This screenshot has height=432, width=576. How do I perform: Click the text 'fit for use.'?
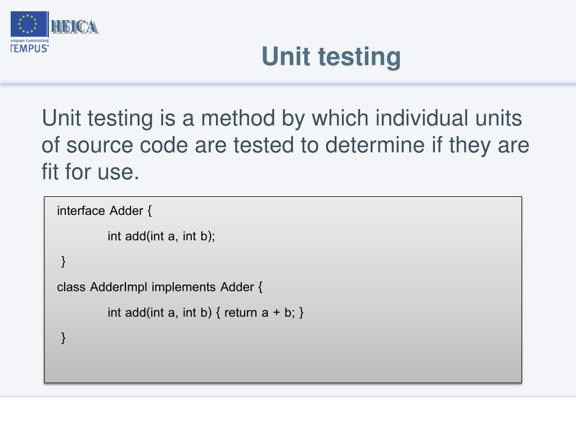(x=91, y=172)
